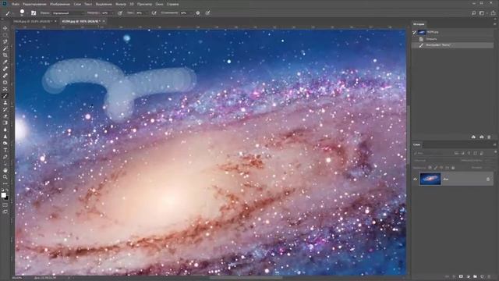Viewport: 499px width, 281px height.
Task: Toggle lock image pixels brush icon
Action: [x=435, y=168]
